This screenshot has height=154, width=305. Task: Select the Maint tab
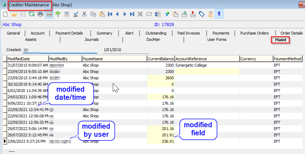280,40
